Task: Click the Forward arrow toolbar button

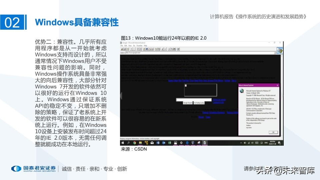Action: (134, 49)
